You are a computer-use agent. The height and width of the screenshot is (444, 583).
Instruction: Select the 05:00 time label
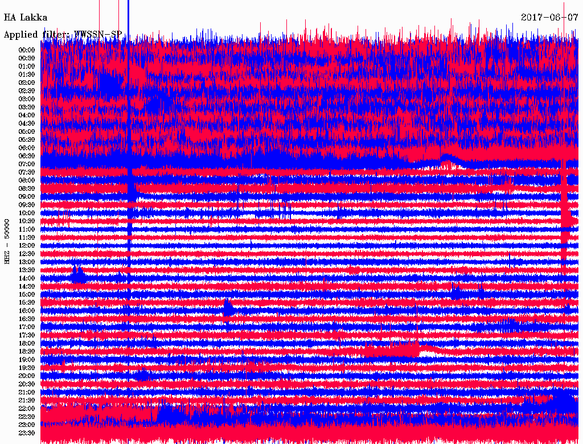27,131
